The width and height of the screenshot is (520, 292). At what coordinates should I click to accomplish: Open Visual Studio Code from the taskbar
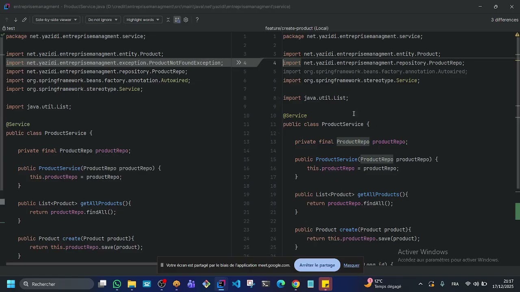click(x=236, y=284)
